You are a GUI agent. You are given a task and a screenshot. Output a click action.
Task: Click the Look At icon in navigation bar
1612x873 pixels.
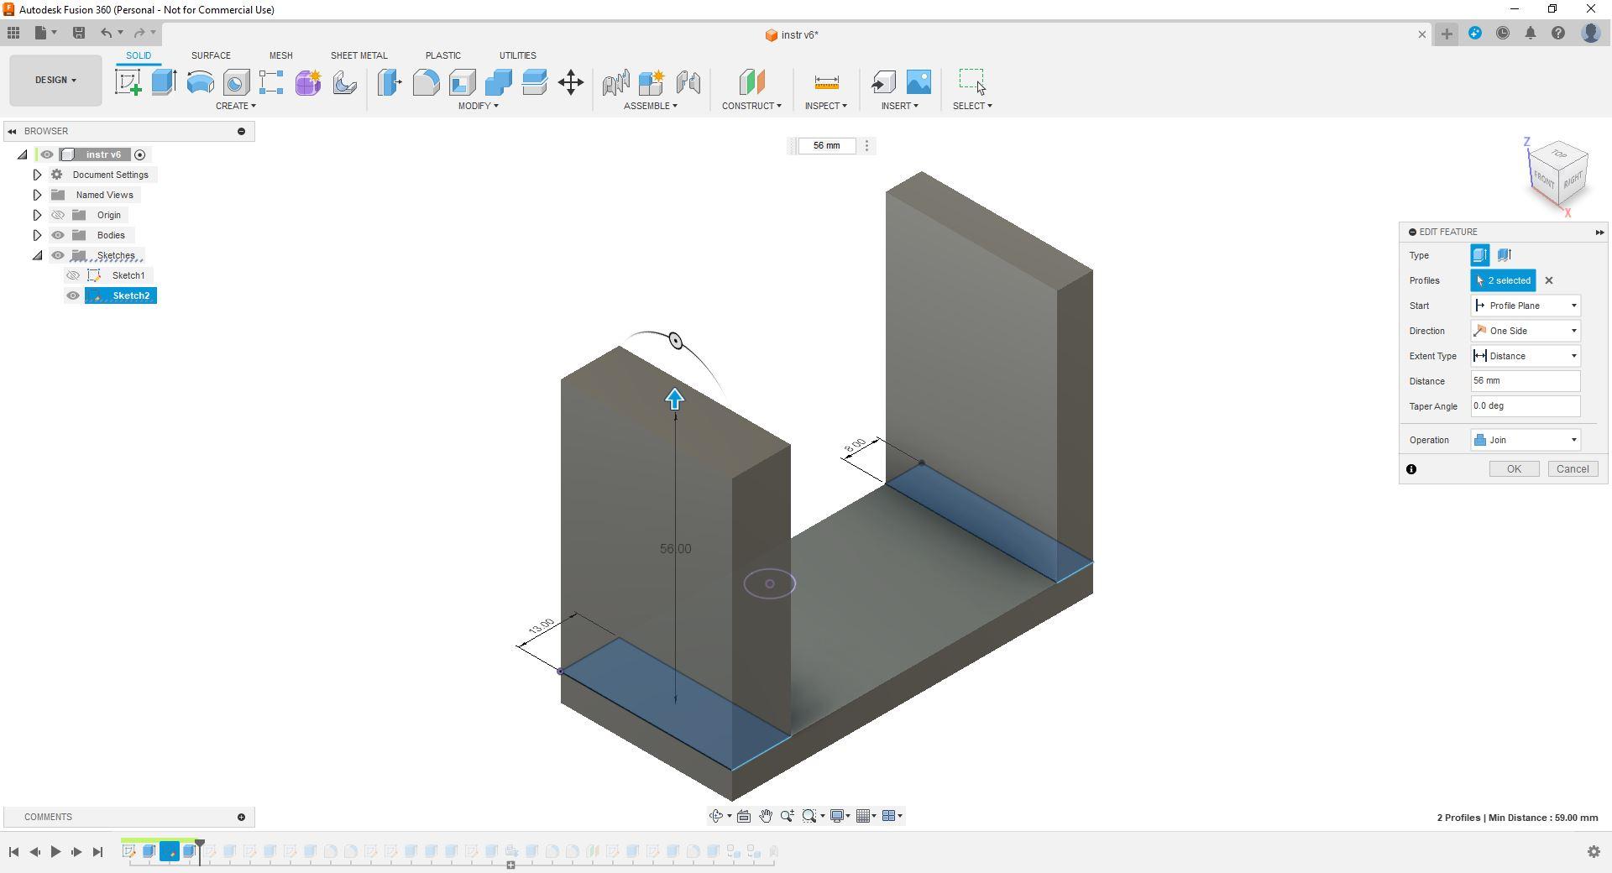(744, 816)
